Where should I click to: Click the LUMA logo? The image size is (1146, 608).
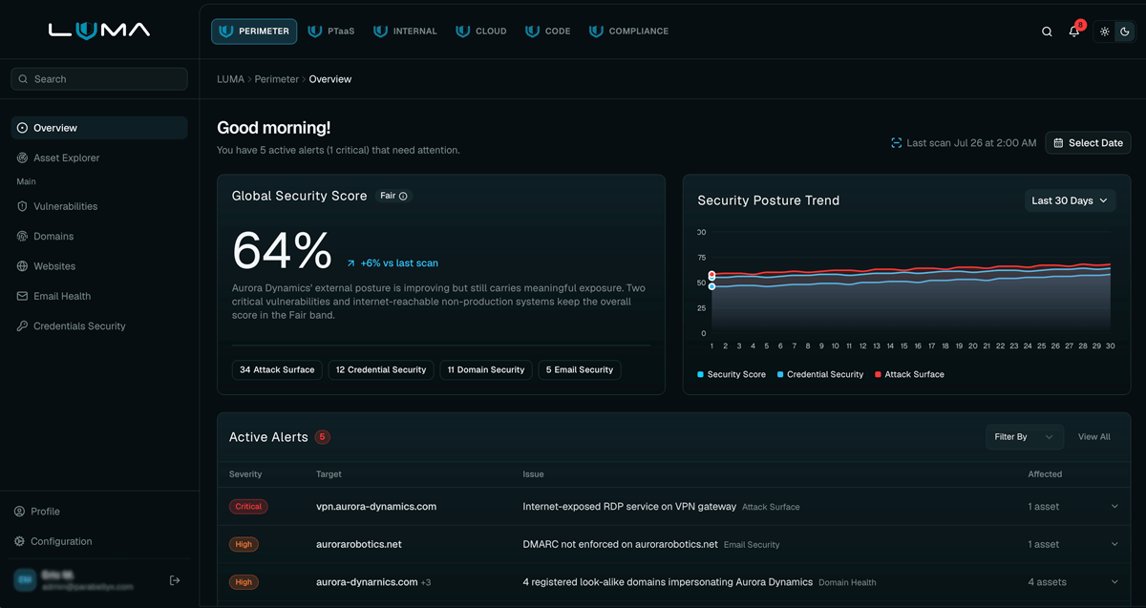click(99, 31)
